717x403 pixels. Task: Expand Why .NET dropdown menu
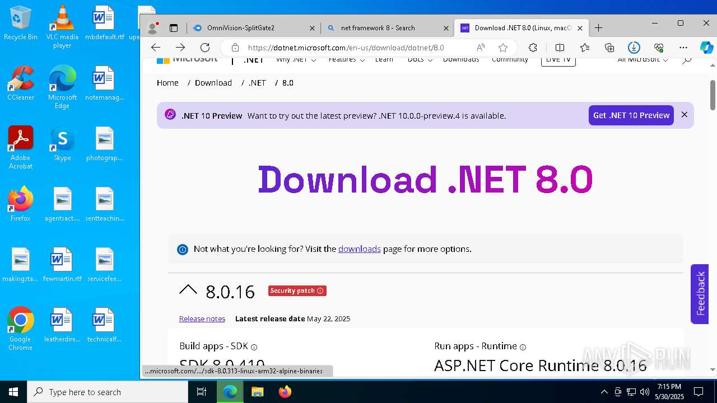click(296, 59)
